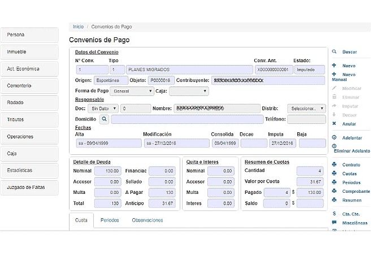The height and width of the screenshot is (260, 390).
Task: Click the Responsable Nombre field
Action: [x=217, y=109]
